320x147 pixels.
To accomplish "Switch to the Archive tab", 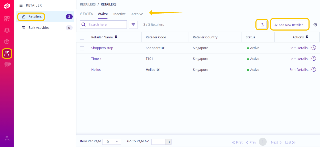I will pyautogui.click(x=137, y=14).
